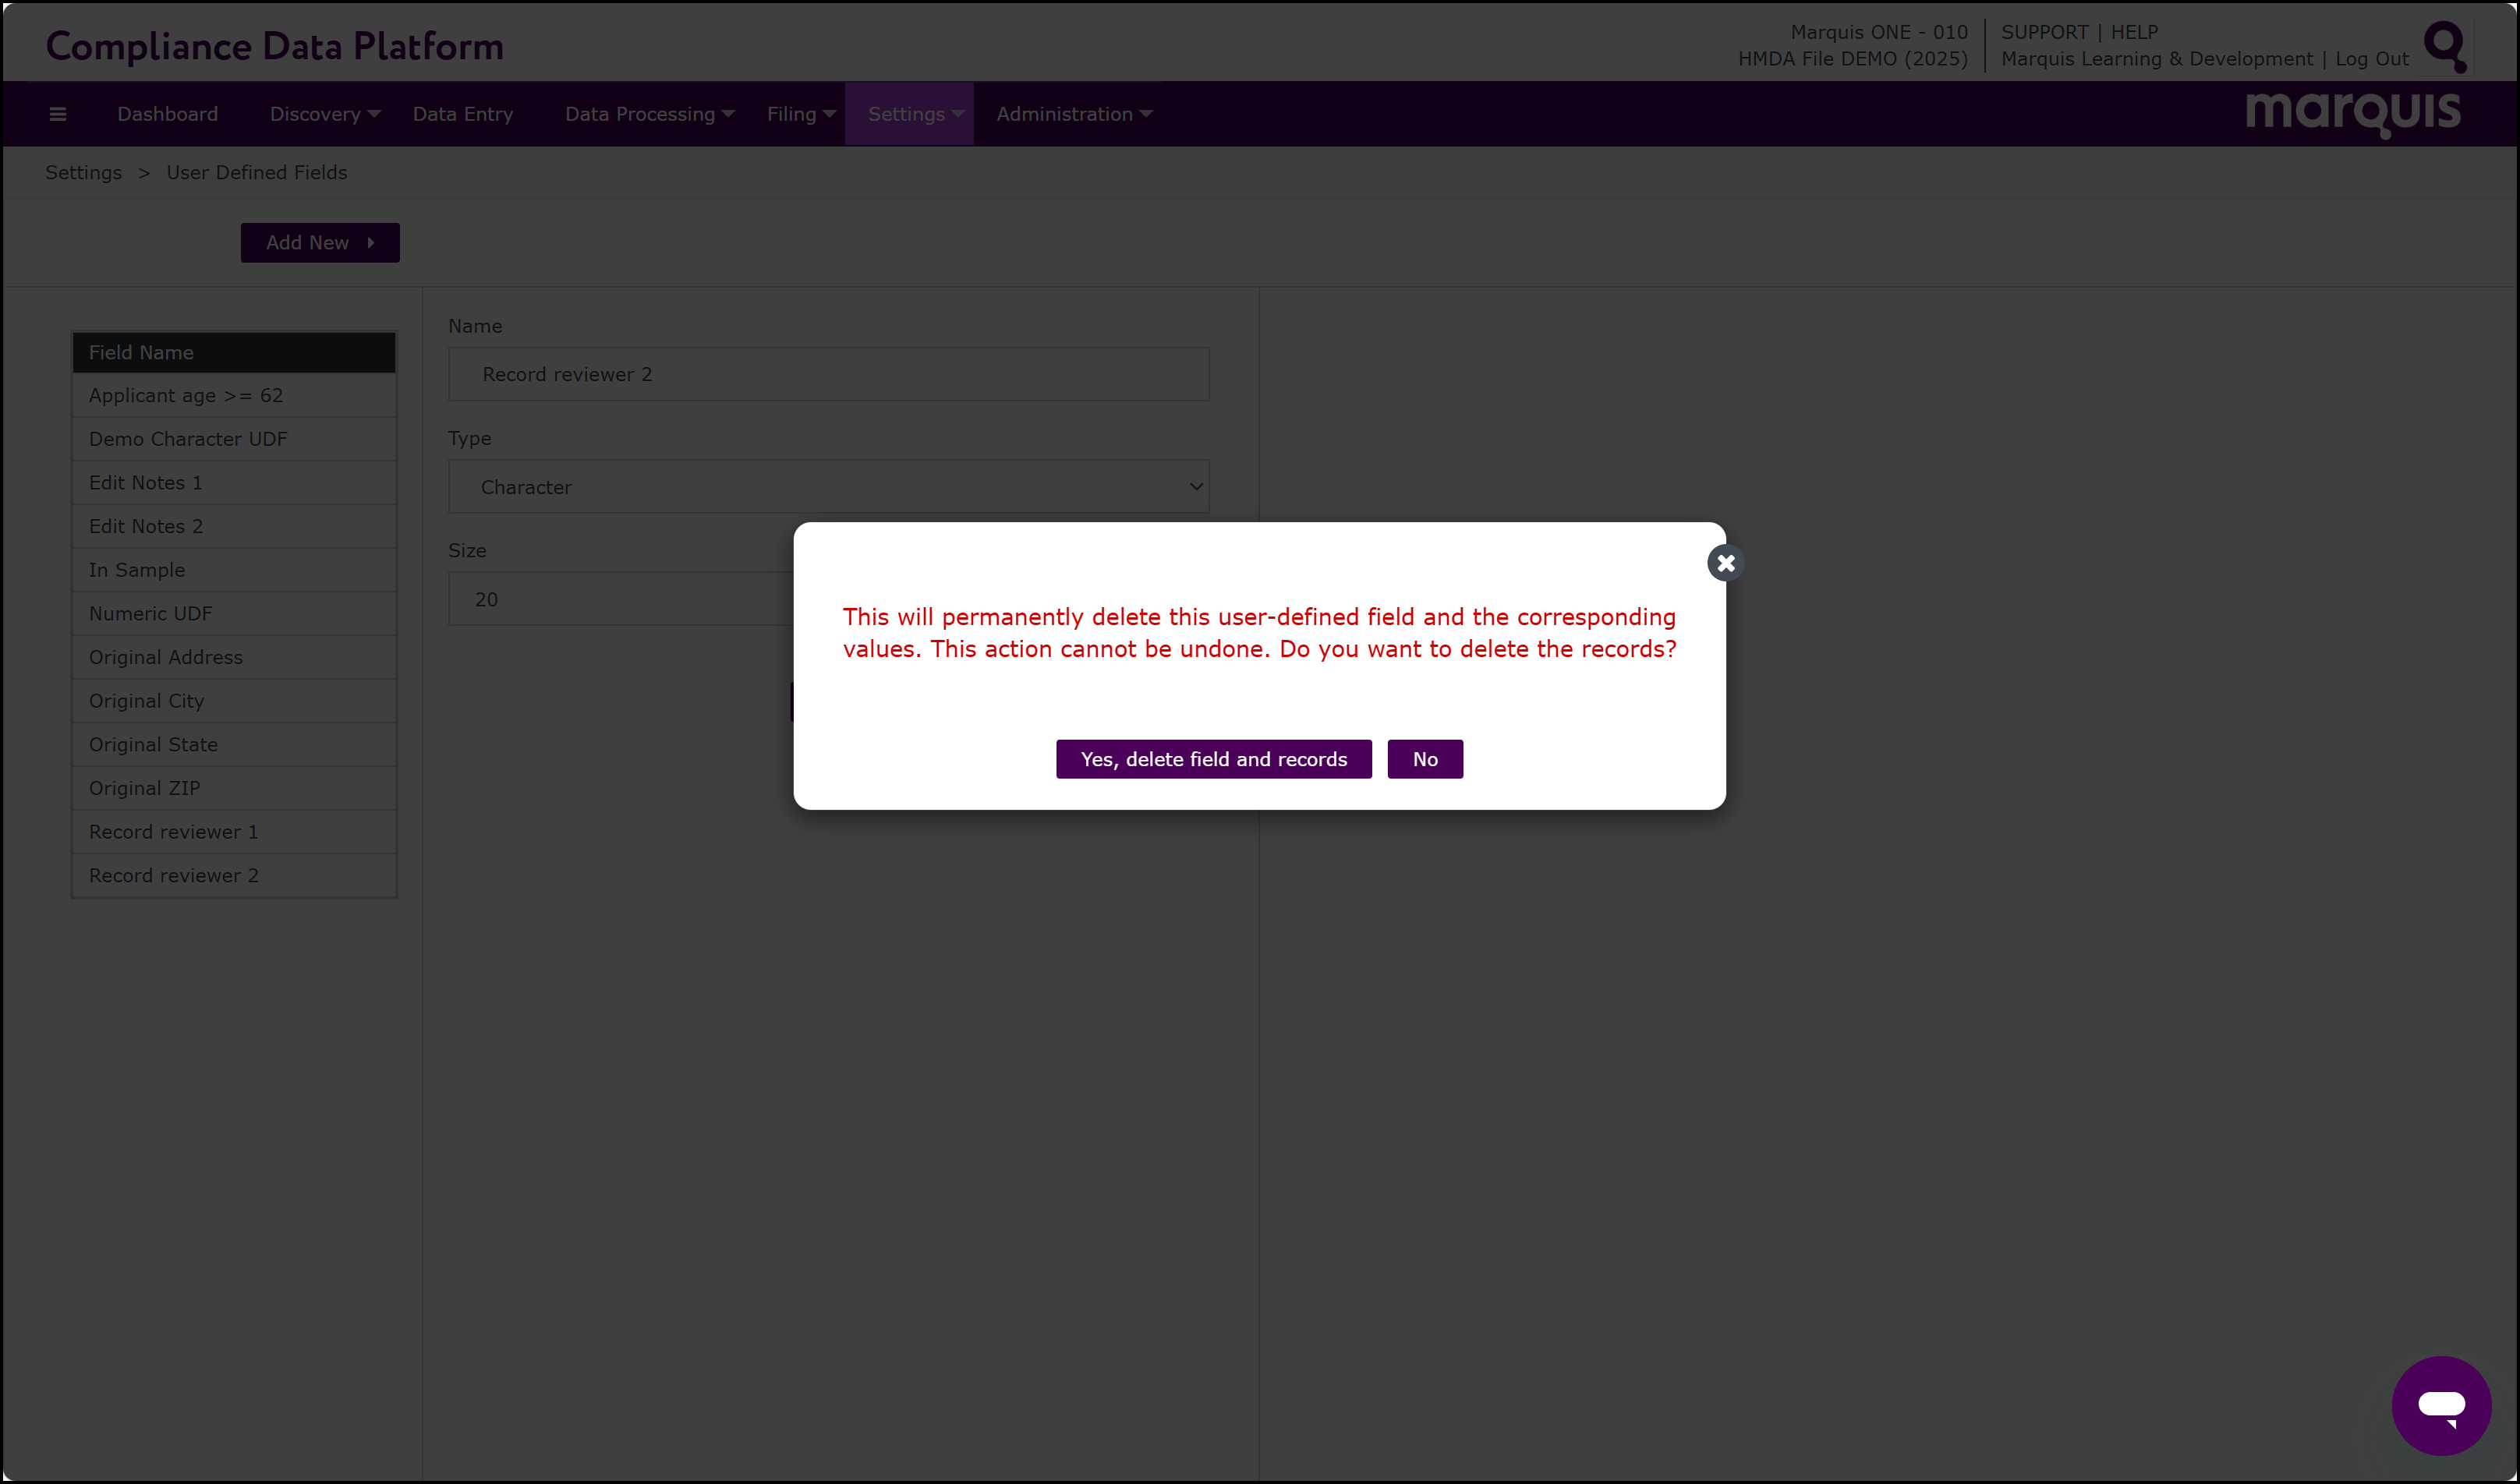
Task: Click the User Defined Fields breadcrumb
Action: 257,173
